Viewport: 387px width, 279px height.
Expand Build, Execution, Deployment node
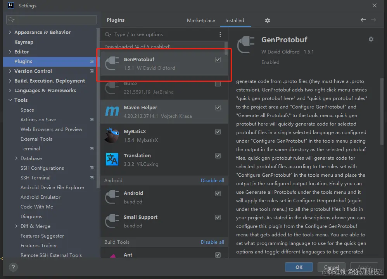click(10, 81)
